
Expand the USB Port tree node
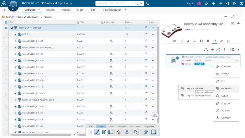[x=16, y=34]
